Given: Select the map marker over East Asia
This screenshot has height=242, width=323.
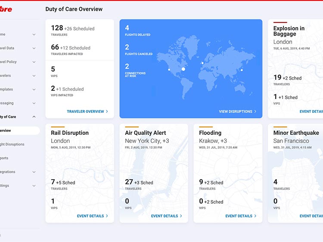Looking at the screenshot, I should click(x=242, y=70).
